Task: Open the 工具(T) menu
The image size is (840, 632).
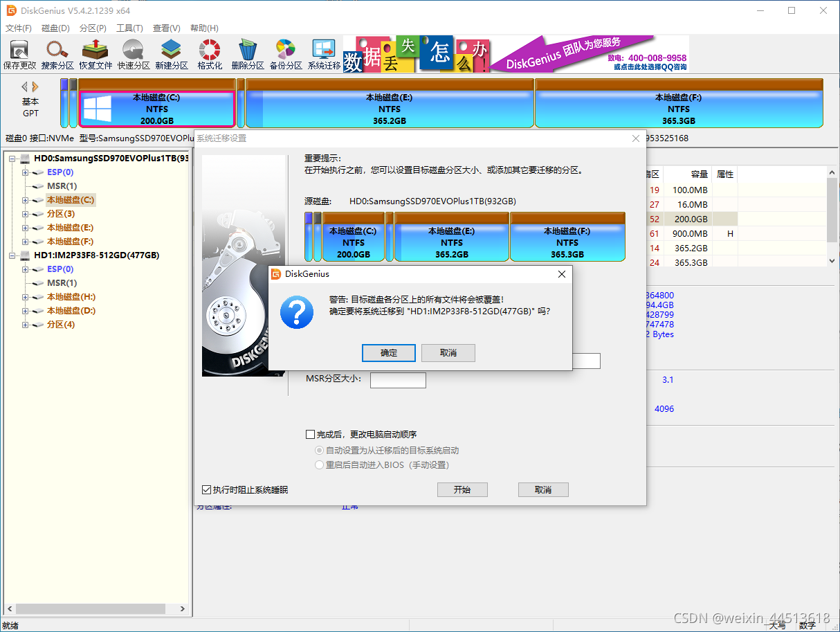Action: [x=129, y=28]
